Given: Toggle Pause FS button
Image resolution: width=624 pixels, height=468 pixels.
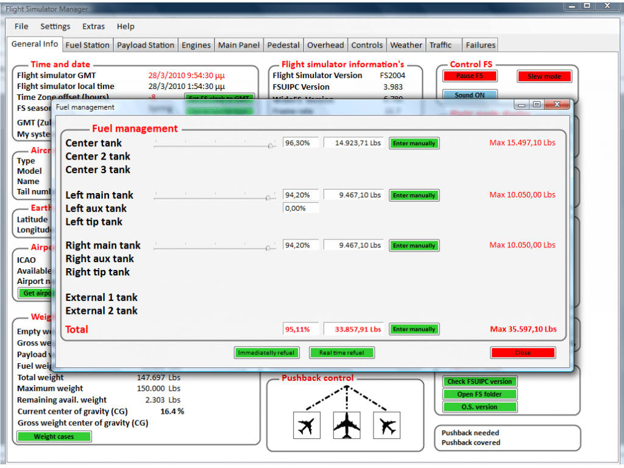Looking at the screenshot, I should [469, 76].
